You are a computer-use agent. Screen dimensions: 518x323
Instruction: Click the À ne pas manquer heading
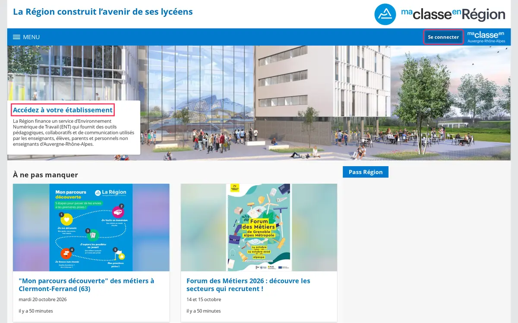click(x=45, y=174)
